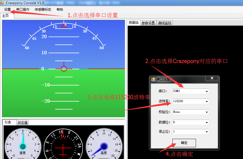Switch to the 曲线监控 tab
This screenshot has width=243, height=159.
coord(165,23)
